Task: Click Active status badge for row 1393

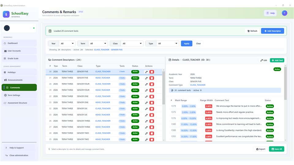Action: [x=270, y=137]
